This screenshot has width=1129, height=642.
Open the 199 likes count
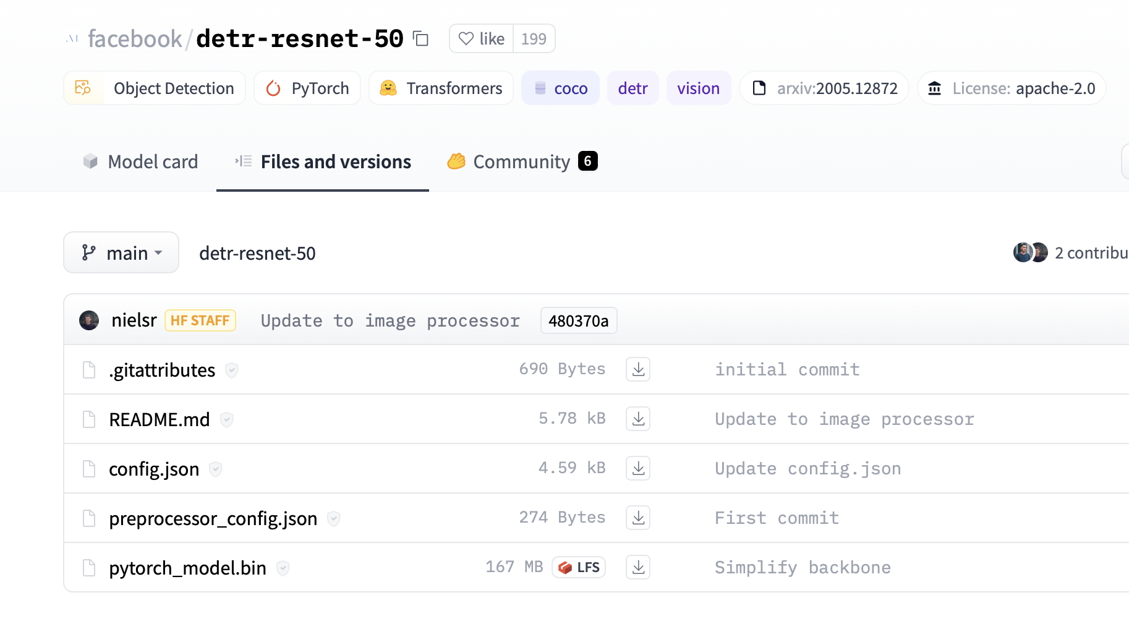[534, 38]
